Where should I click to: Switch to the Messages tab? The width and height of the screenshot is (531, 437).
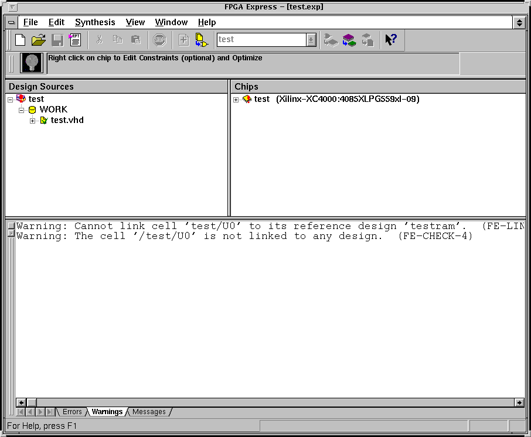pos(149,412)
